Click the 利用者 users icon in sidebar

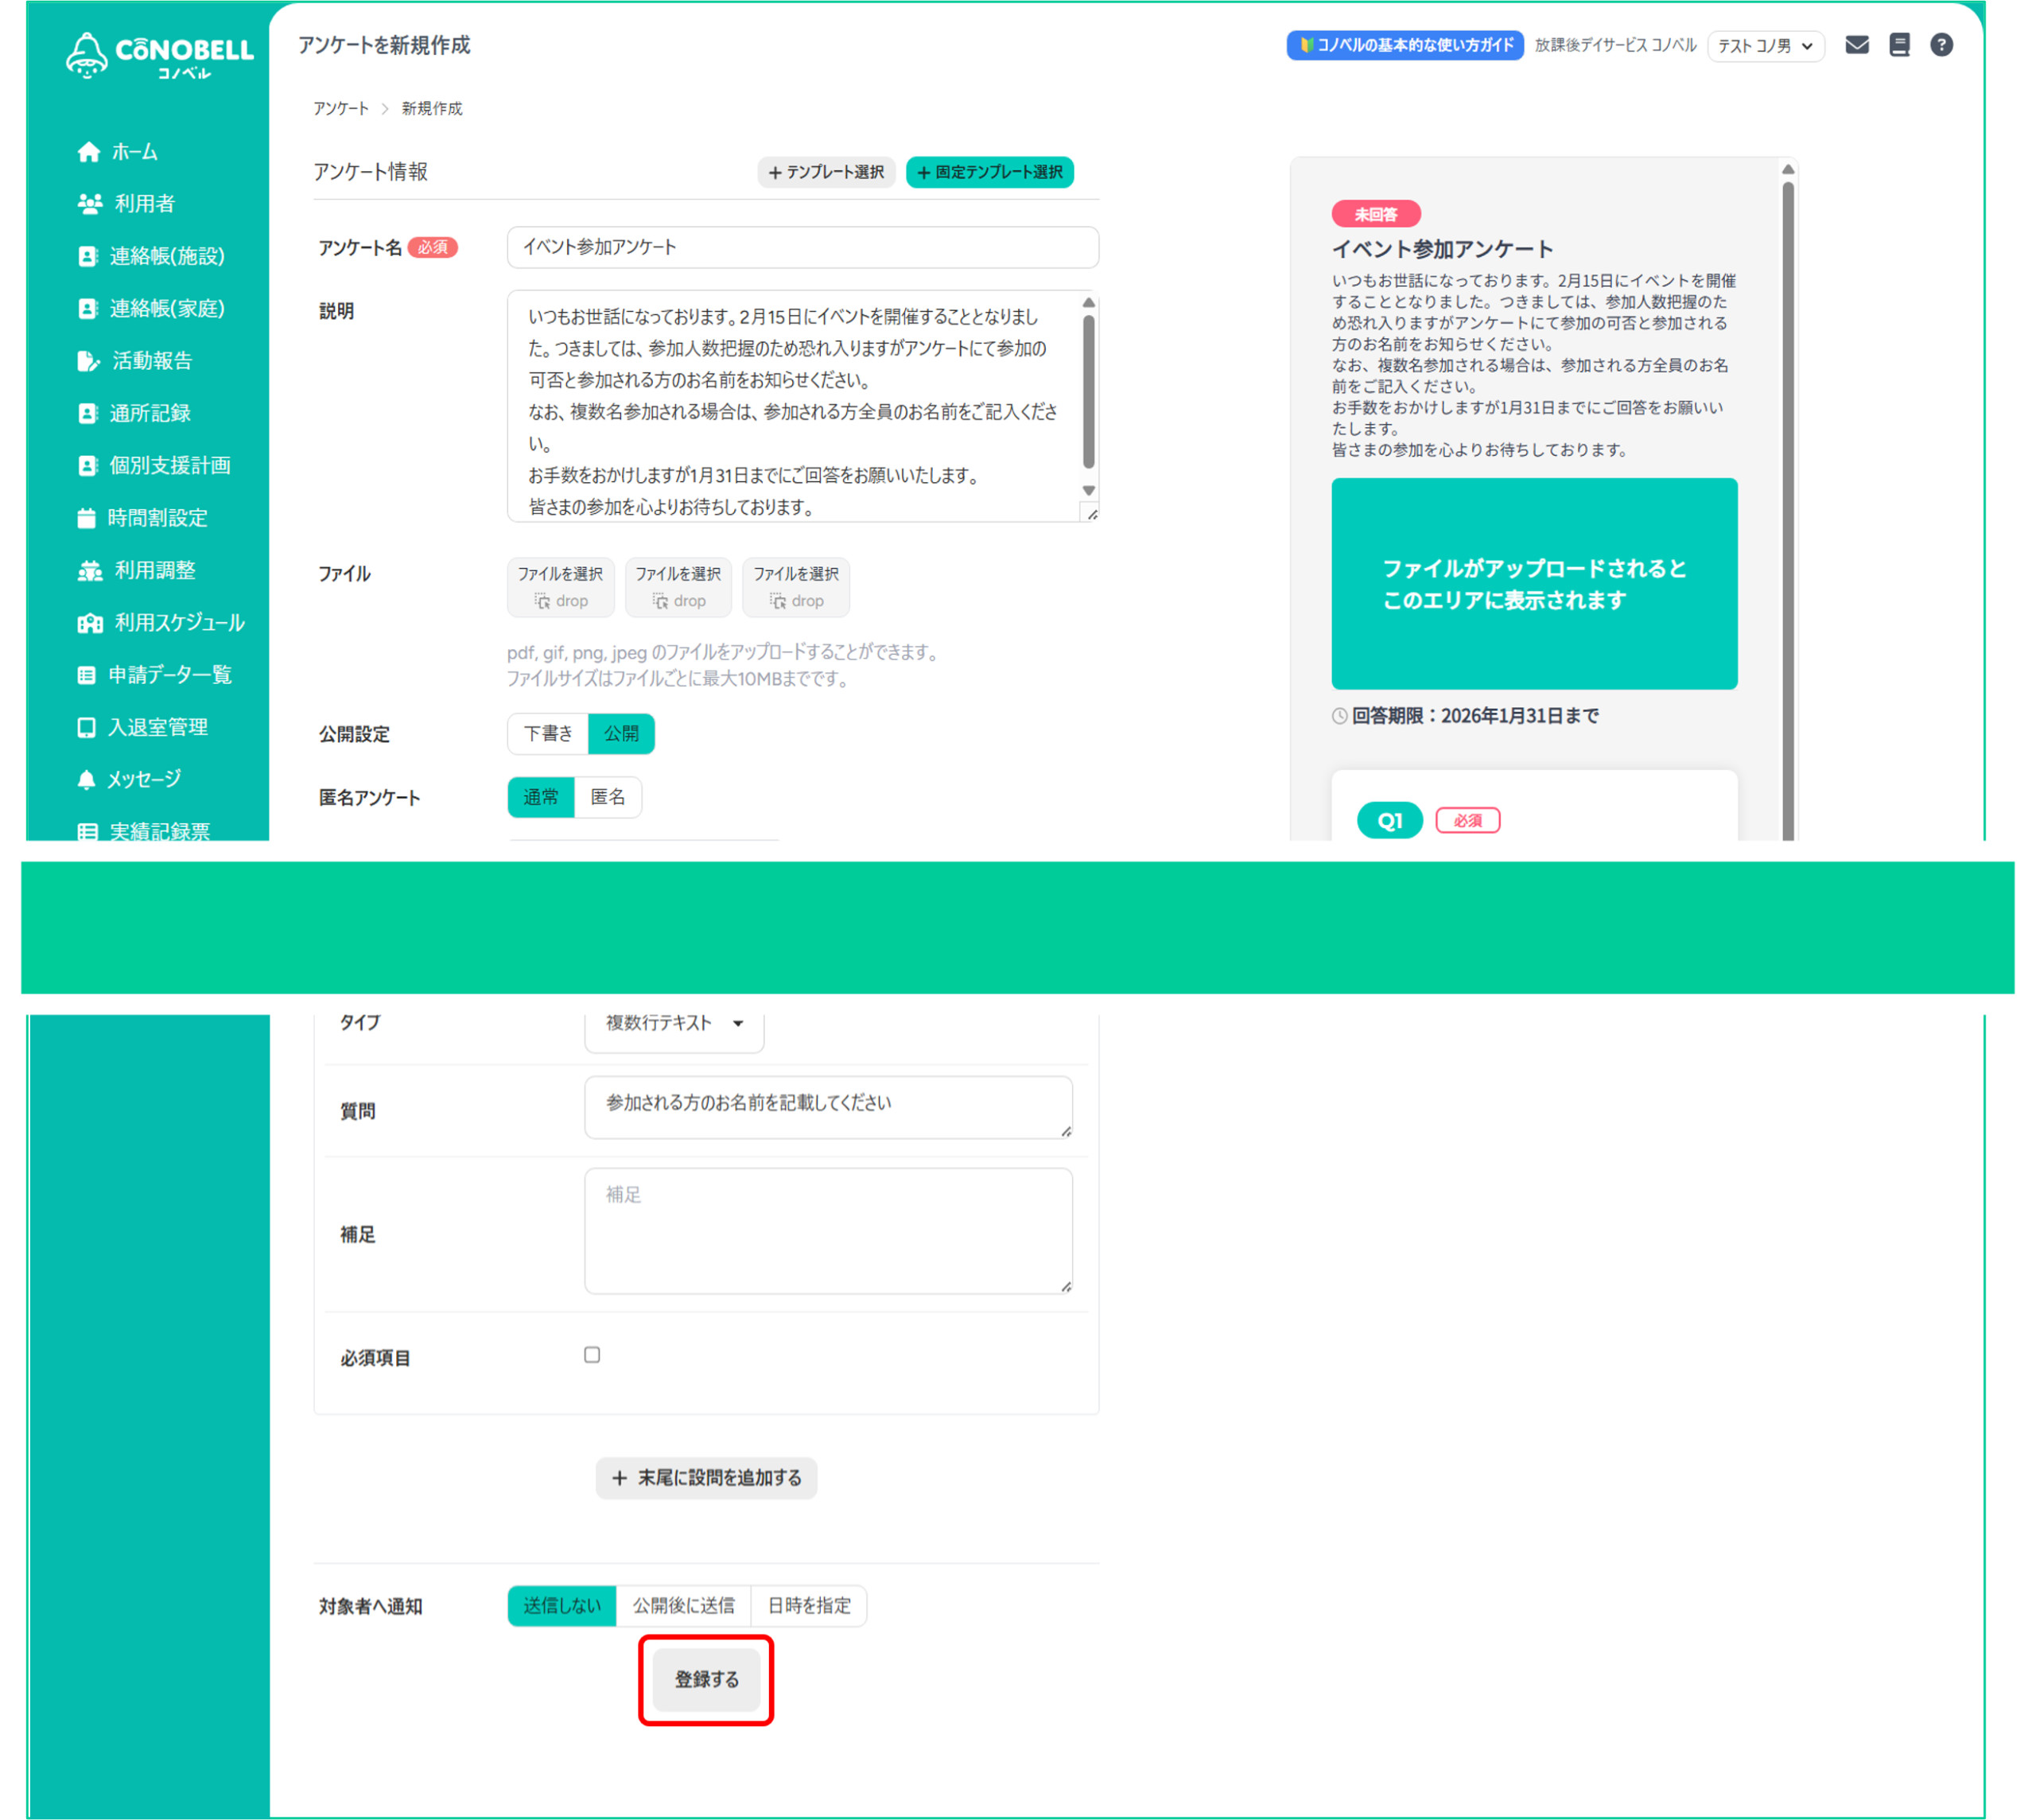[x=90, y=204]
